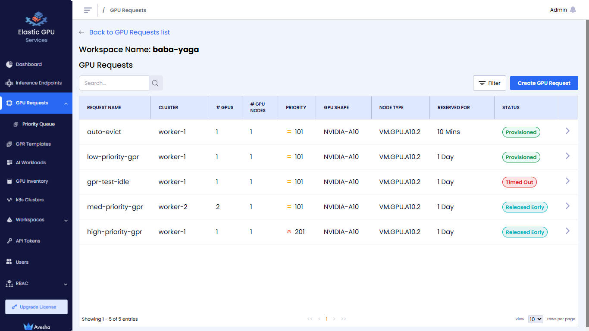The width and height of the screenshot is (589, 331).
Task: Open Dashboard from the sidebar
Action: pyautogui.click(x=28, y=64)
